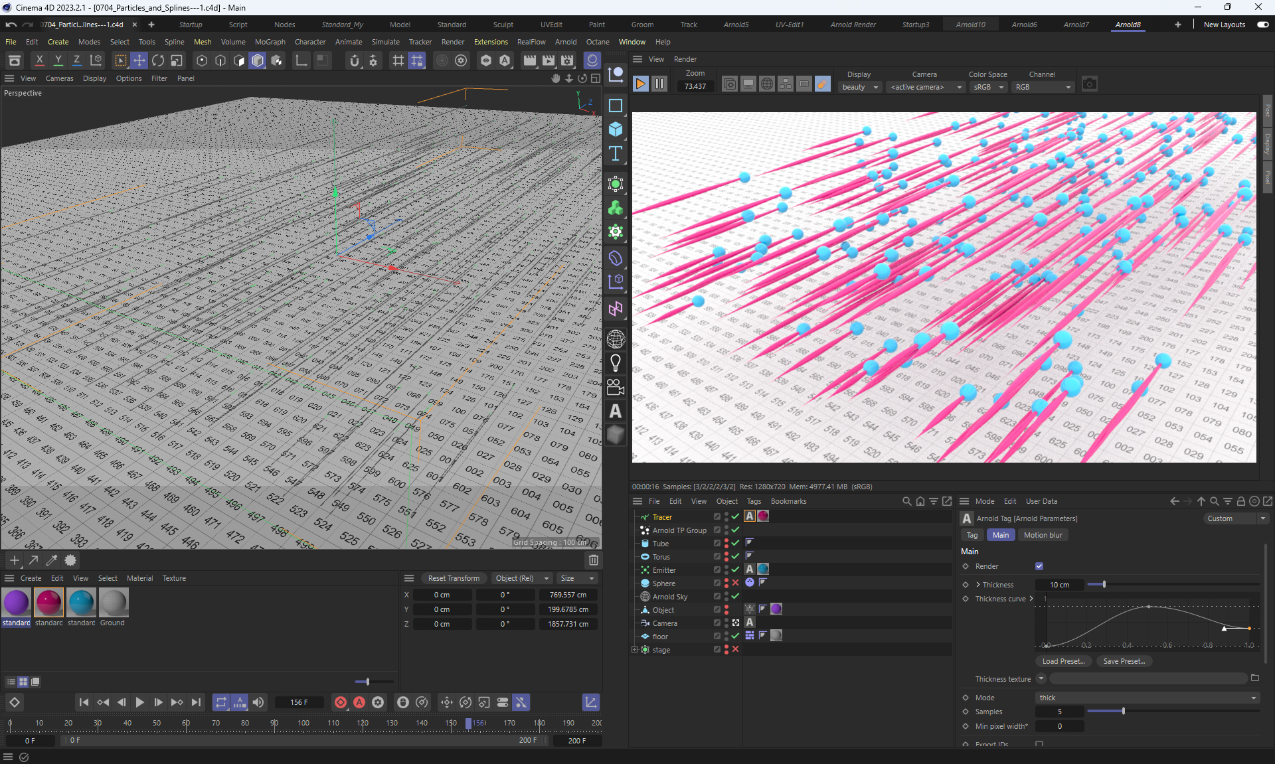1275x764 pixels.
Task: Click the Light object icon
Action: [616, 362]
